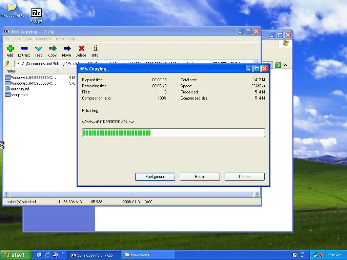The image size is (347, 260).
Task: Click the Start button
Action: tap(16, 255)
